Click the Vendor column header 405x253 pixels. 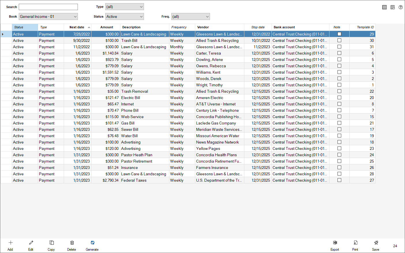pos(203,27)
